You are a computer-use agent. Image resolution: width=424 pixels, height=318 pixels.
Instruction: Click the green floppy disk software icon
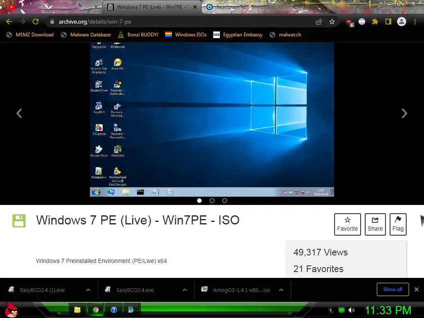[x=19, y=221]
